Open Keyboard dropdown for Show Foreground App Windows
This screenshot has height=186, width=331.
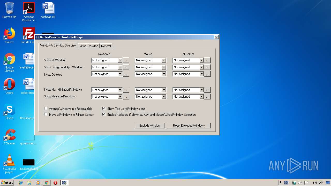pos(120,67)
